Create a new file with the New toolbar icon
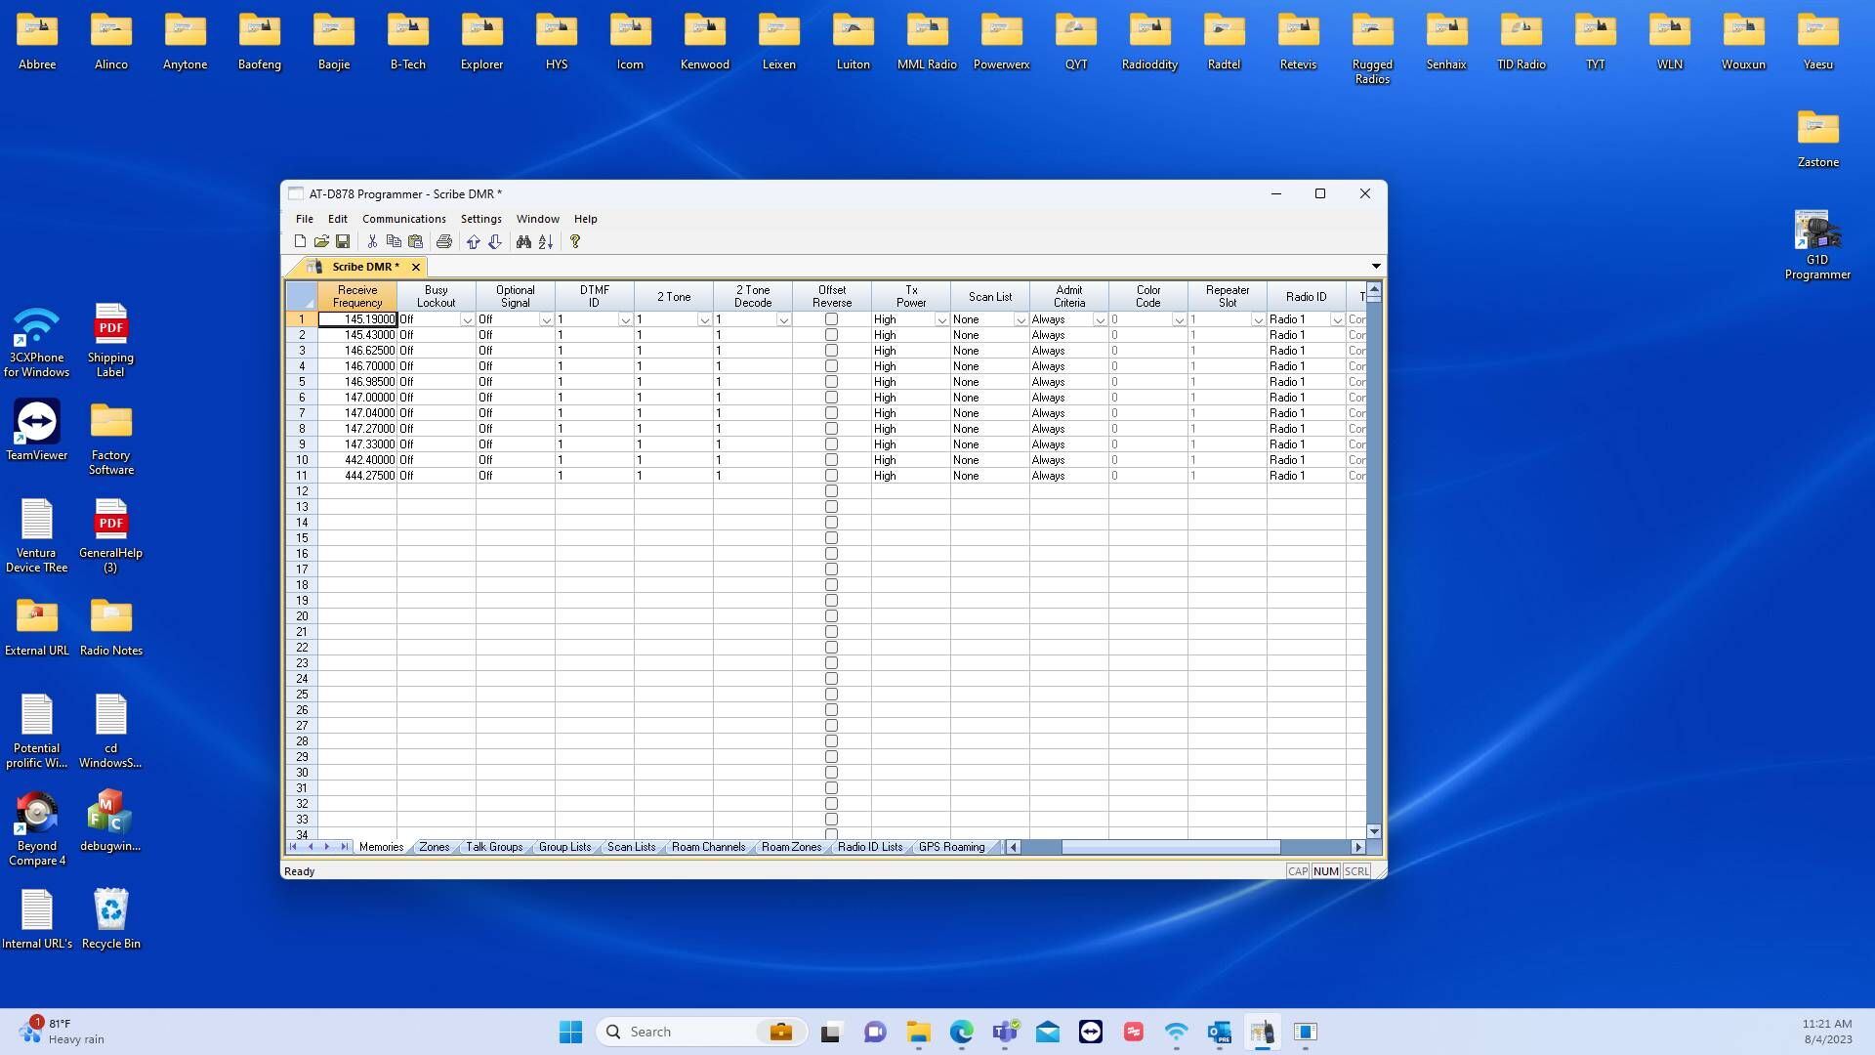The image size is (1875, 1055). [300, 241]
